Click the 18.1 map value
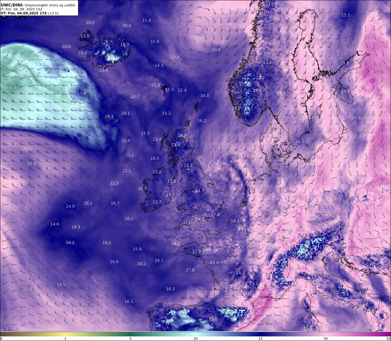The height and width of the screenshot is (341, 391). coord(235,221)
